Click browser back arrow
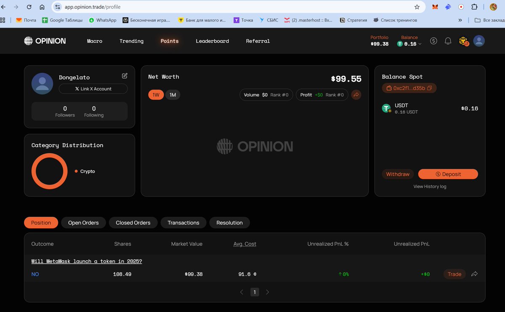 coord(3,7)
